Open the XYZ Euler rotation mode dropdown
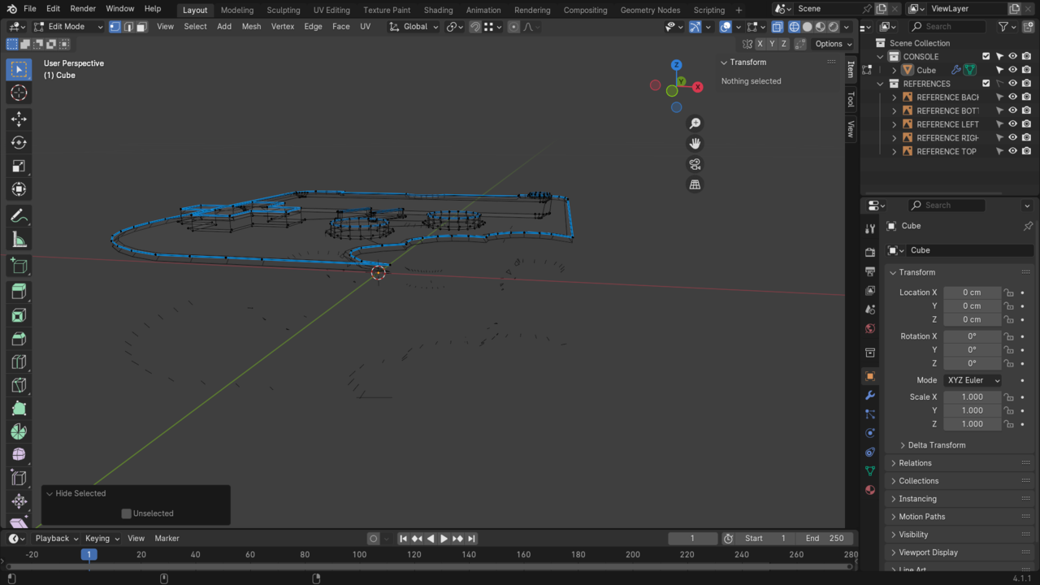 [973, 380]
